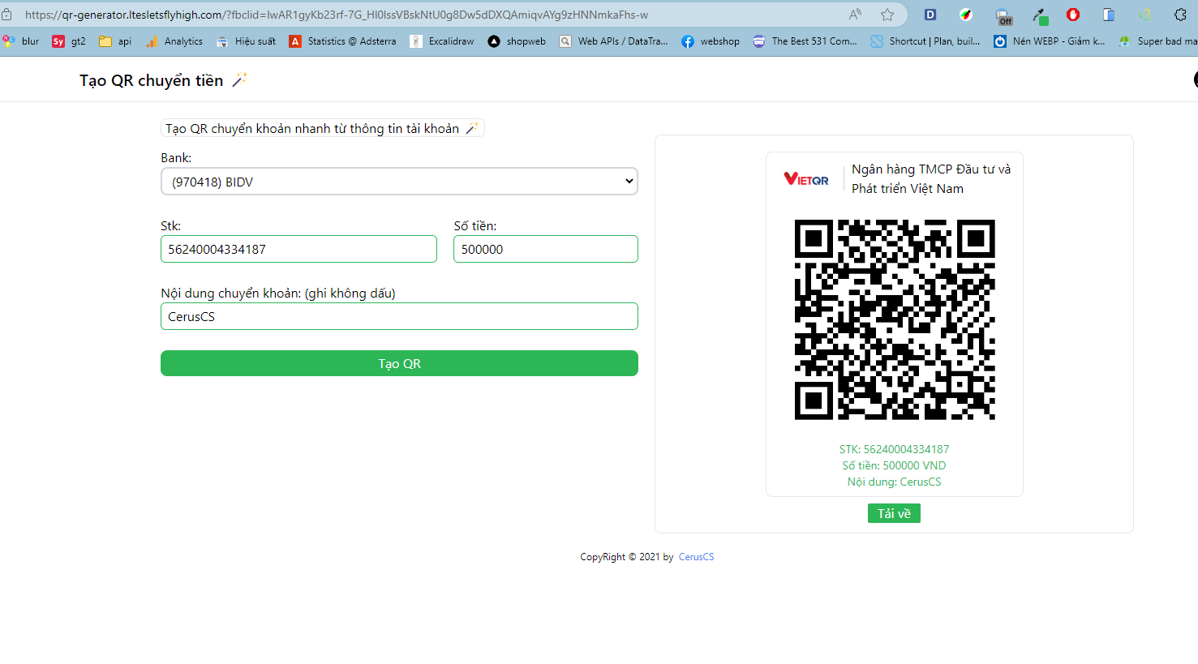
Task: Click the generated QR code image
Action: coord(895,319)
